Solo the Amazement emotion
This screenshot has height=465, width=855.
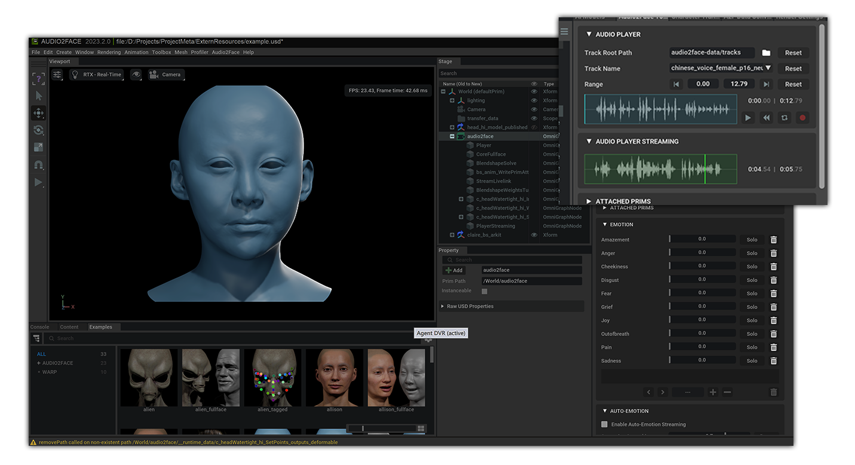[752, 240]
